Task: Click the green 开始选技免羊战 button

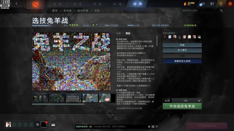Action: coord(182,106)
